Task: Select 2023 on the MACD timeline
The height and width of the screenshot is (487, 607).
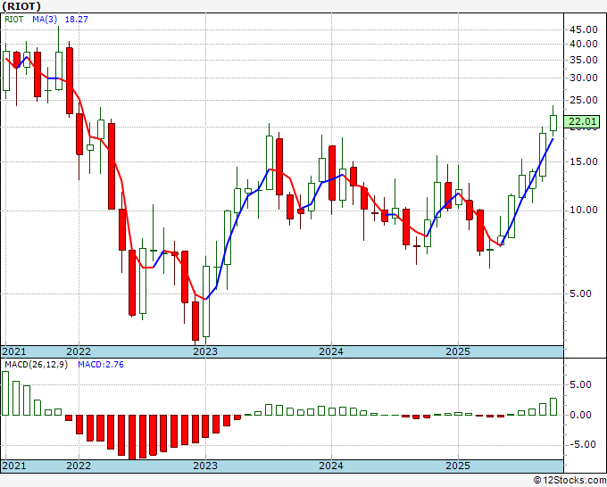Action: pos(205,466)
